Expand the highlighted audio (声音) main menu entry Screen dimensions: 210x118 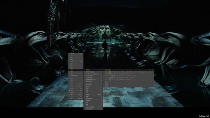76,70
